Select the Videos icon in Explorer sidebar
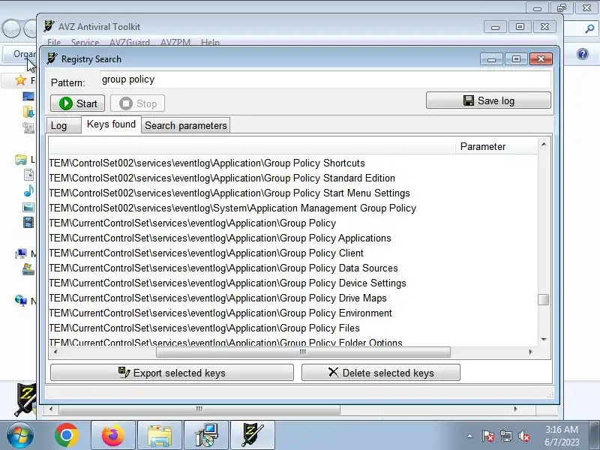Screen dimensions: 600x450 (28, 222)
